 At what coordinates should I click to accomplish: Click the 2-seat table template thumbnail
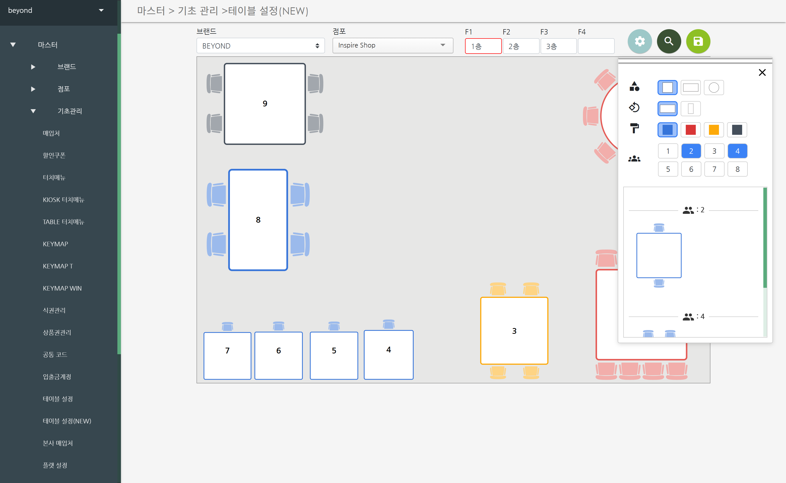pos(659,255)
